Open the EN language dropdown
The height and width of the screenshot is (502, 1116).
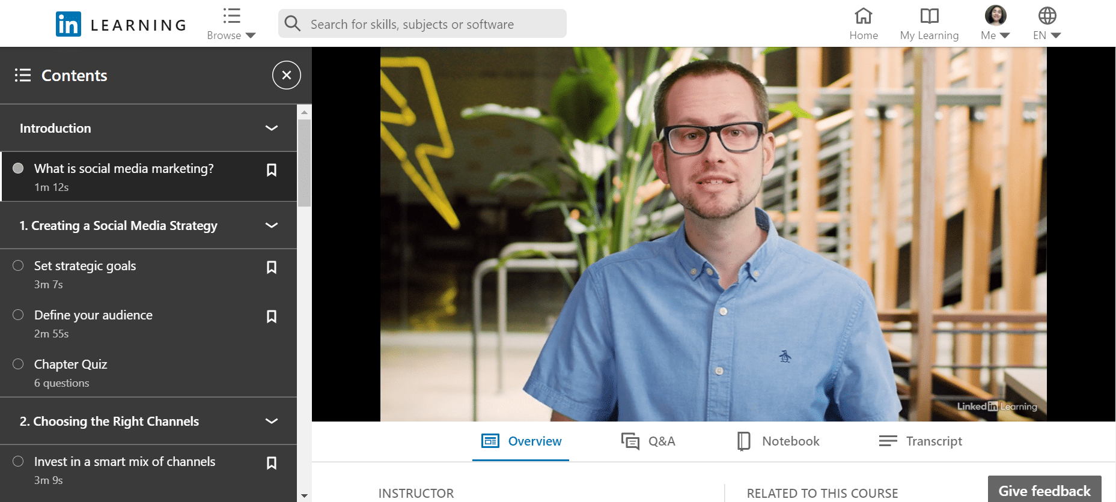pos(1047,24)
